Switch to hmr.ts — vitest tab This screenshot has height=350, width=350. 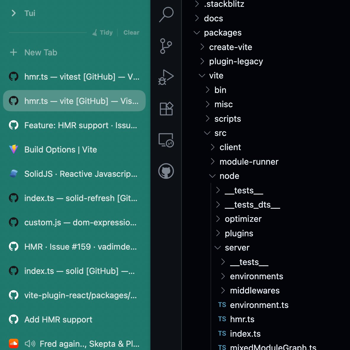click(x=74, y=77)
